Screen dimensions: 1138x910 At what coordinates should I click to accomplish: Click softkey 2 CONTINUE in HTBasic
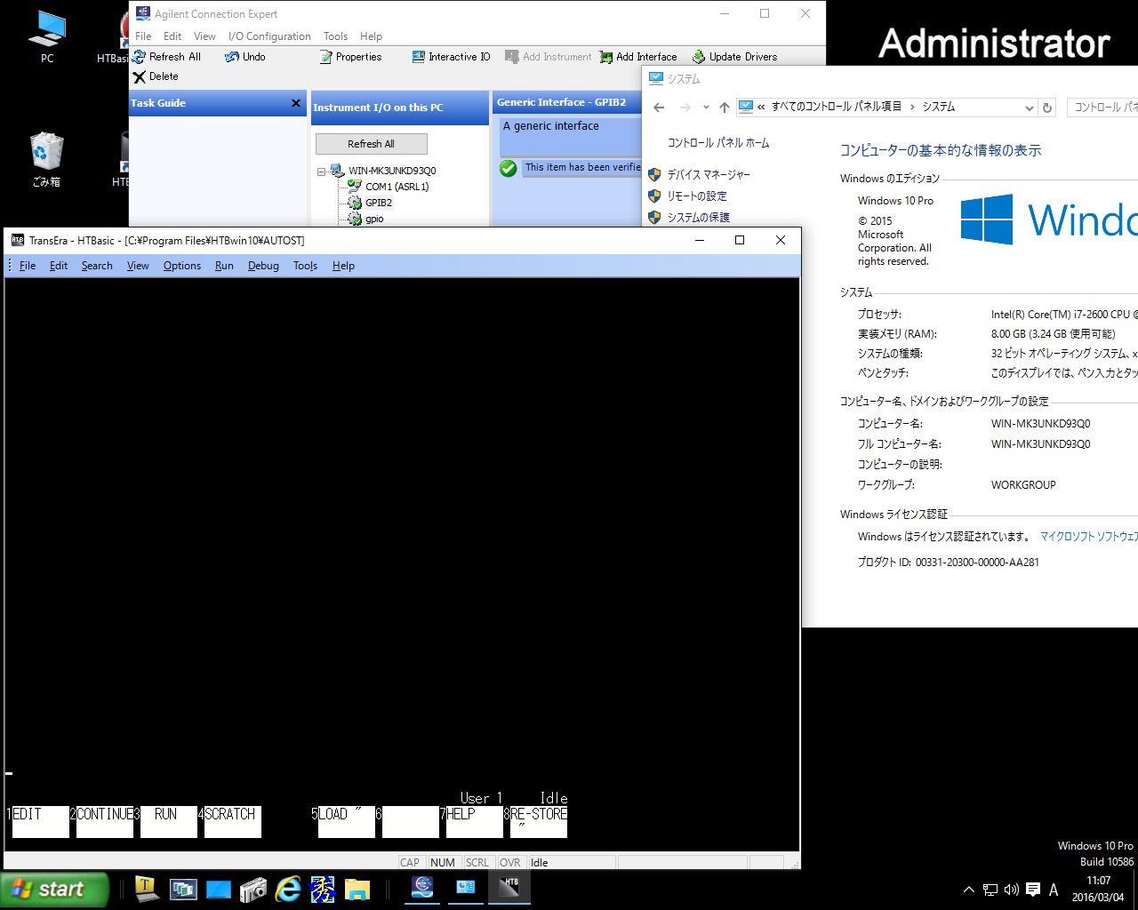pyautogui.click(x=104, y=821)
